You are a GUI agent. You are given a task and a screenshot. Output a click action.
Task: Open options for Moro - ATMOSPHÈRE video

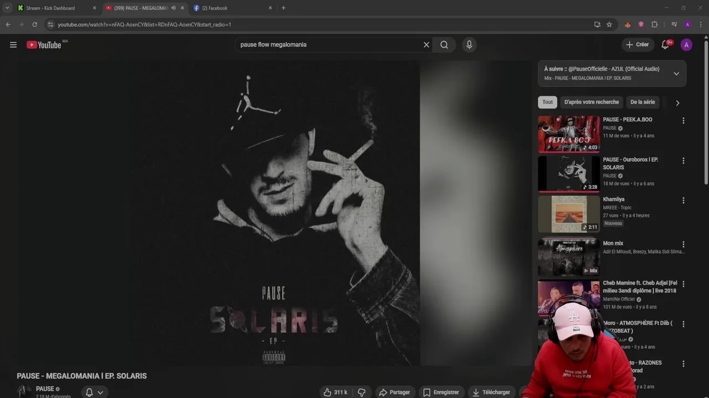(683, 324)
